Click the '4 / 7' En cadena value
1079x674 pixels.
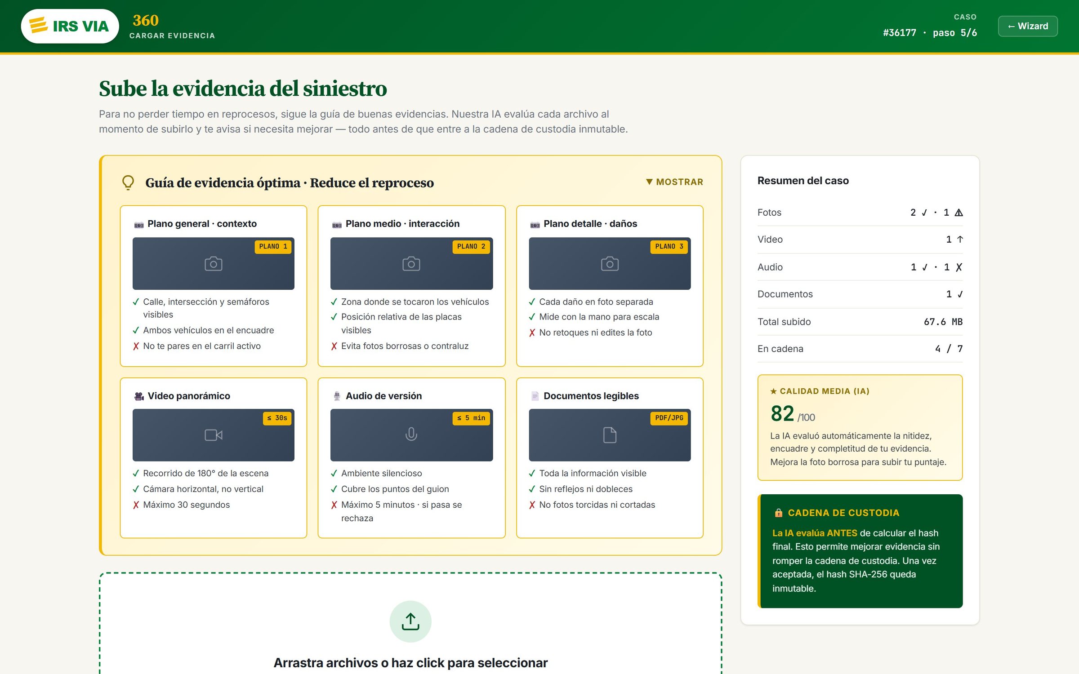coord(949,349)
